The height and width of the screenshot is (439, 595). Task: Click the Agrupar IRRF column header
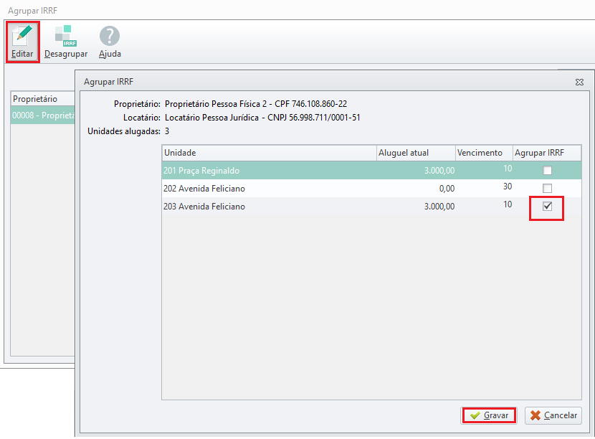click(547, 153)
